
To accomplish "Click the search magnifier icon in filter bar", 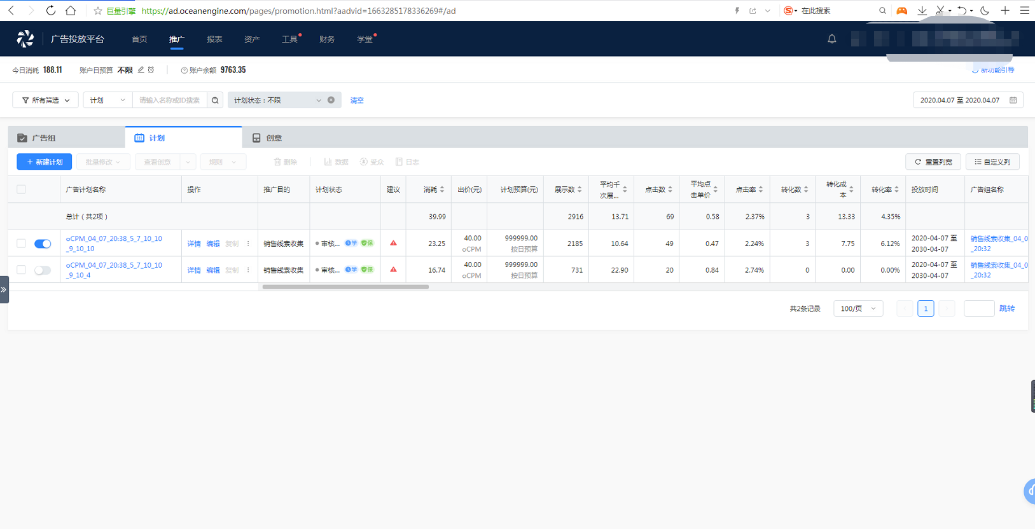I will [x=215, y=100].
